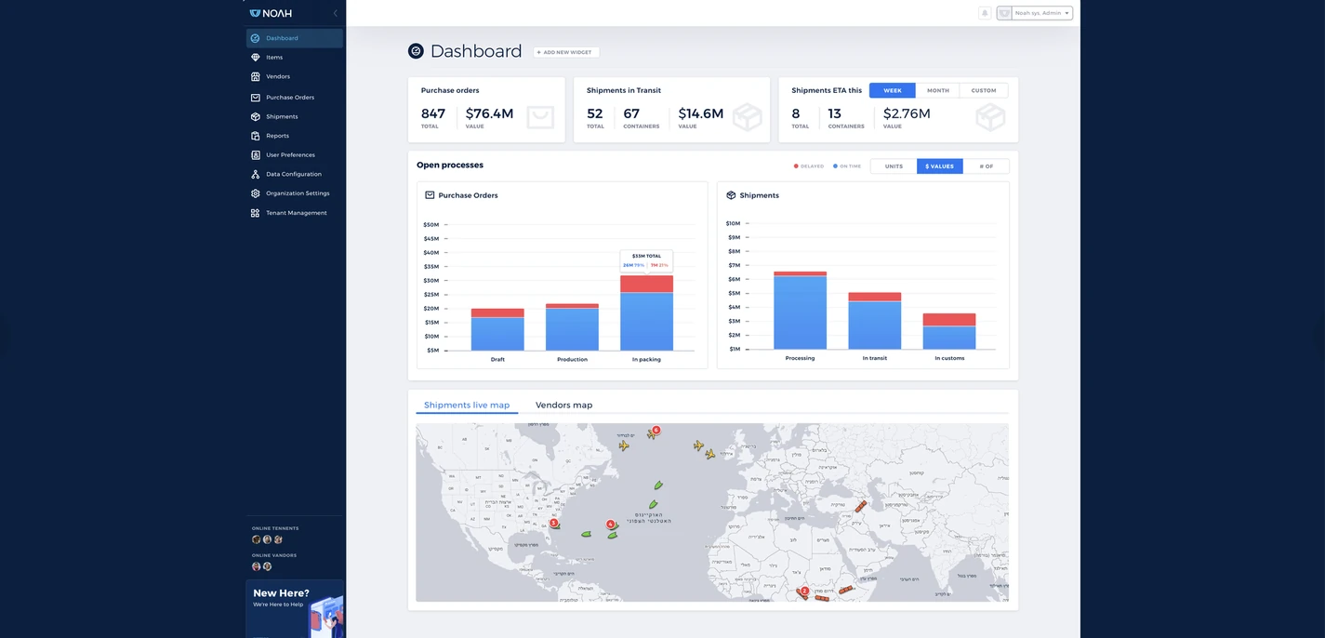The image size is (1325, 638).
Task: Open Reports in the sidebar
Action: coord(294,136)
